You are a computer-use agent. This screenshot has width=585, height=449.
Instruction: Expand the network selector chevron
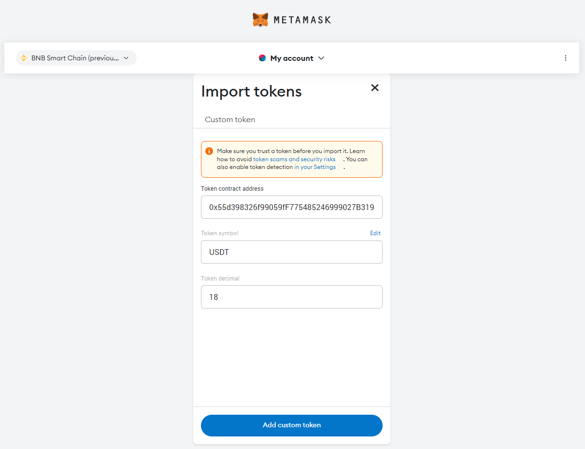(x=126, y=58)
